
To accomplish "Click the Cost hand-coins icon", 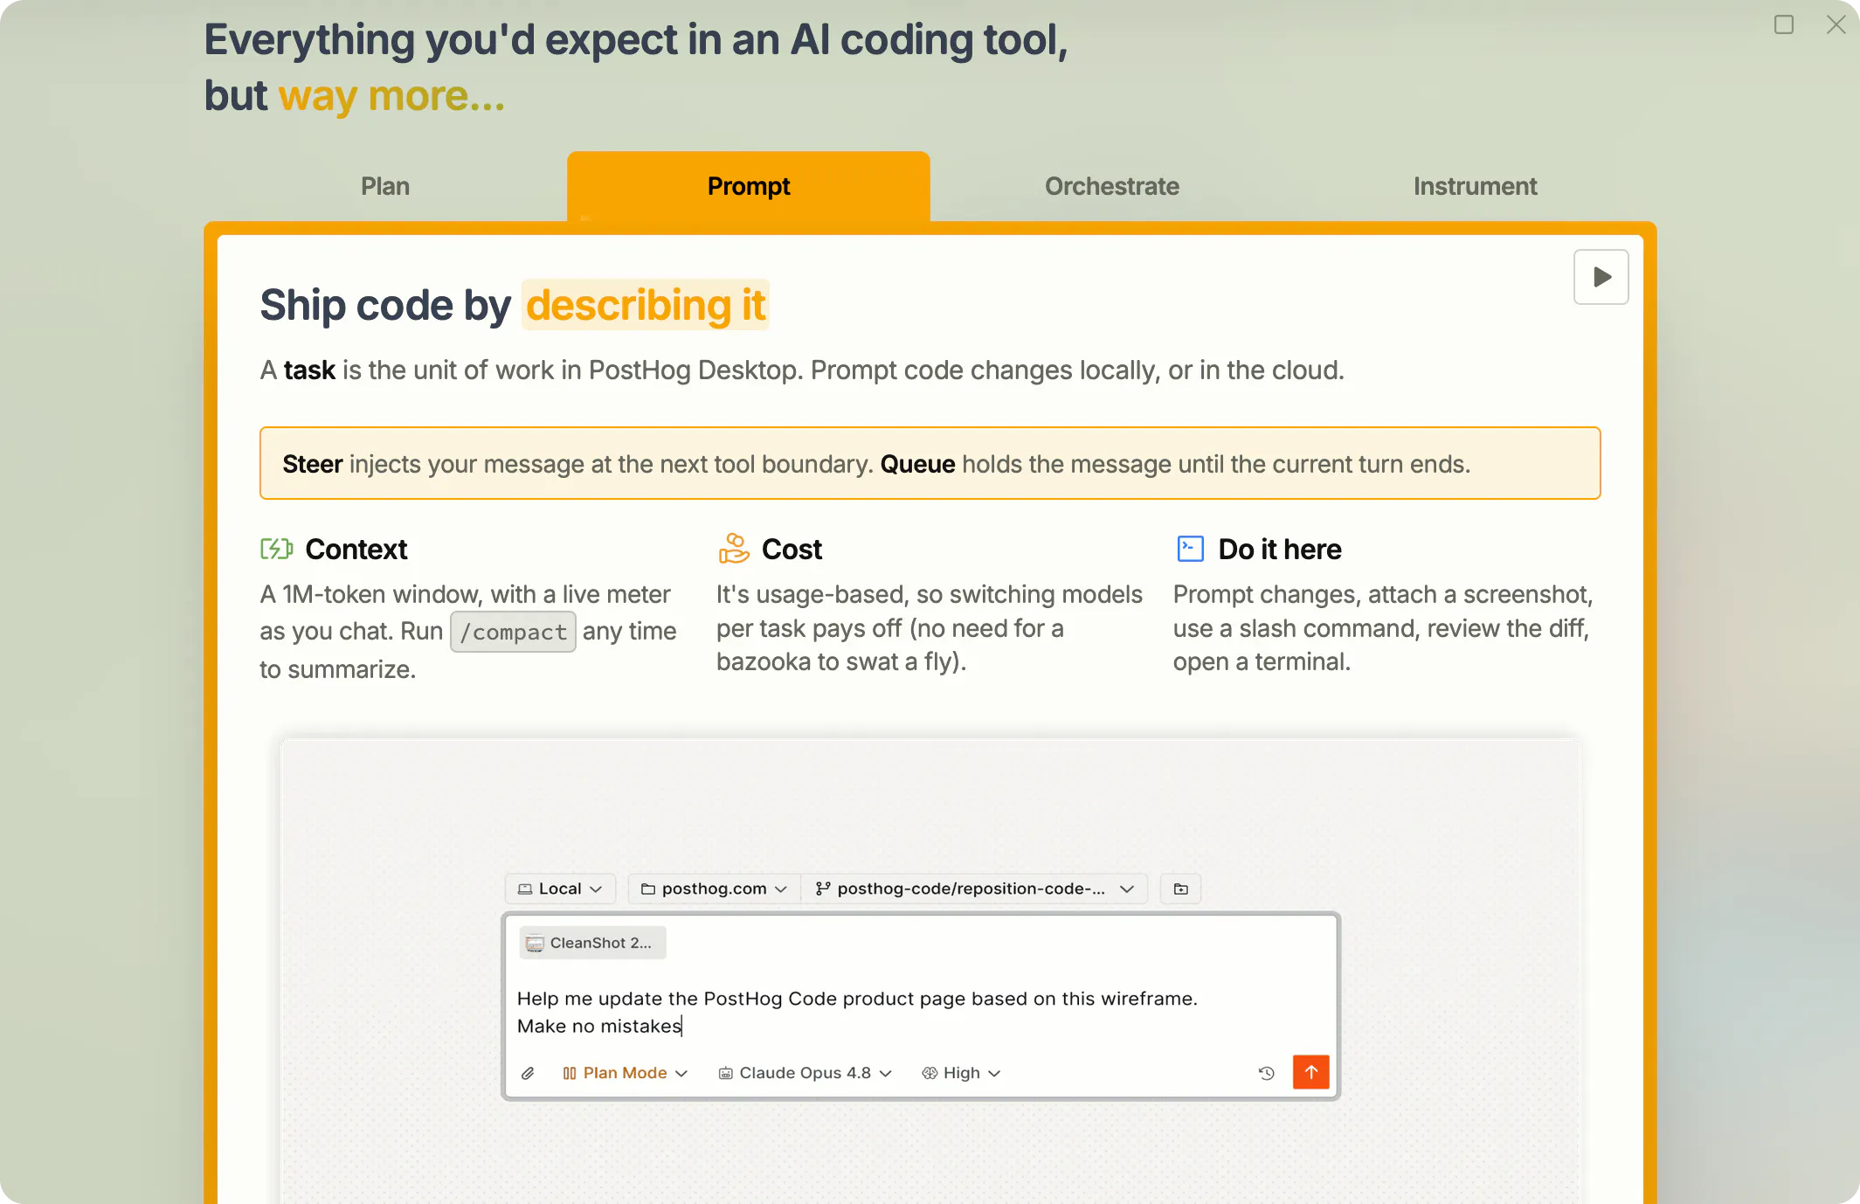I will (x=734, y=549).
